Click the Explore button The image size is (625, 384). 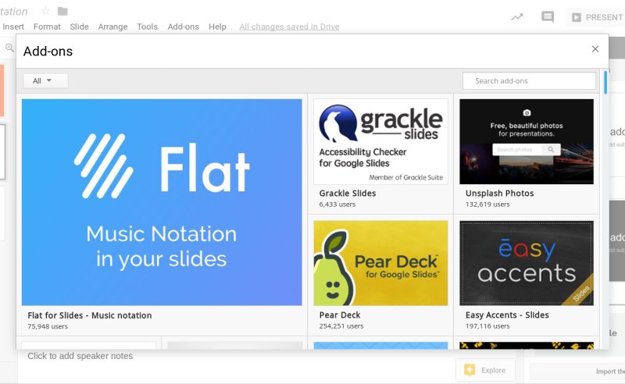pyautogui.click(x=485, y=370)
